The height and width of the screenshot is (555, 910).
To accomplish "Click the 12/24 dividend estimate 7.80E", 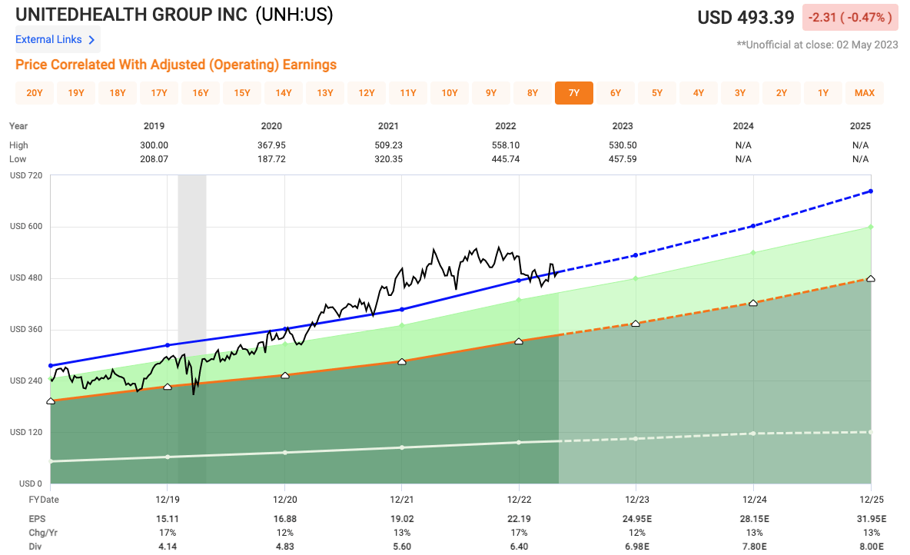I will (x=755, y=547).
